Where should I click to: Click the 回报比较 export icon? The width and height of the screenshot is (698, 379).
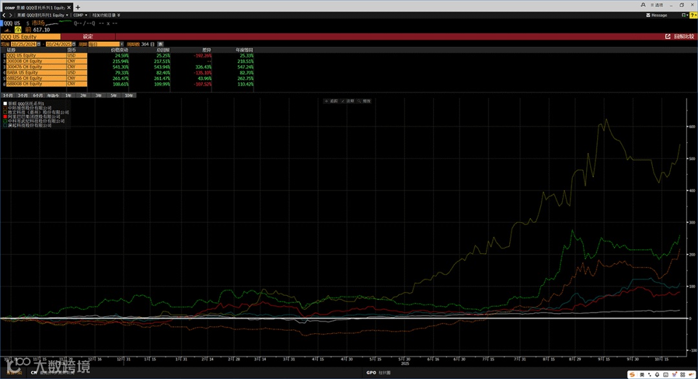[668, 36]
